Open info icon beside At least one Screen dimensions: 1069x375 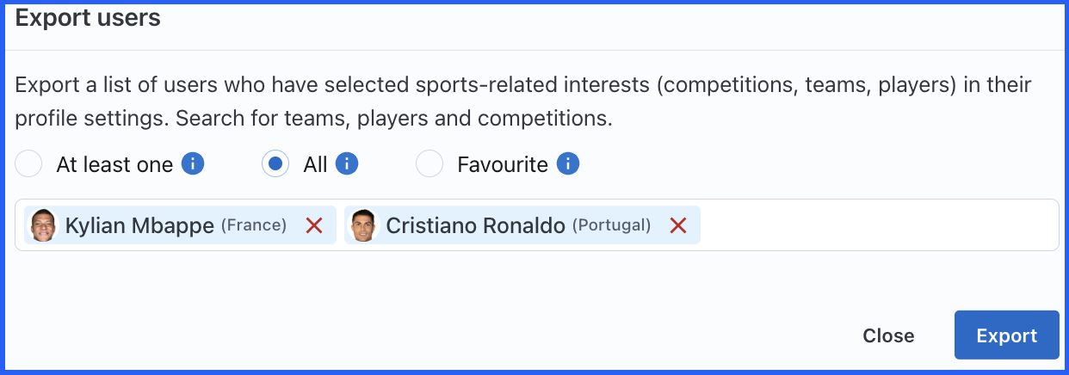click(x=193, y=163)
